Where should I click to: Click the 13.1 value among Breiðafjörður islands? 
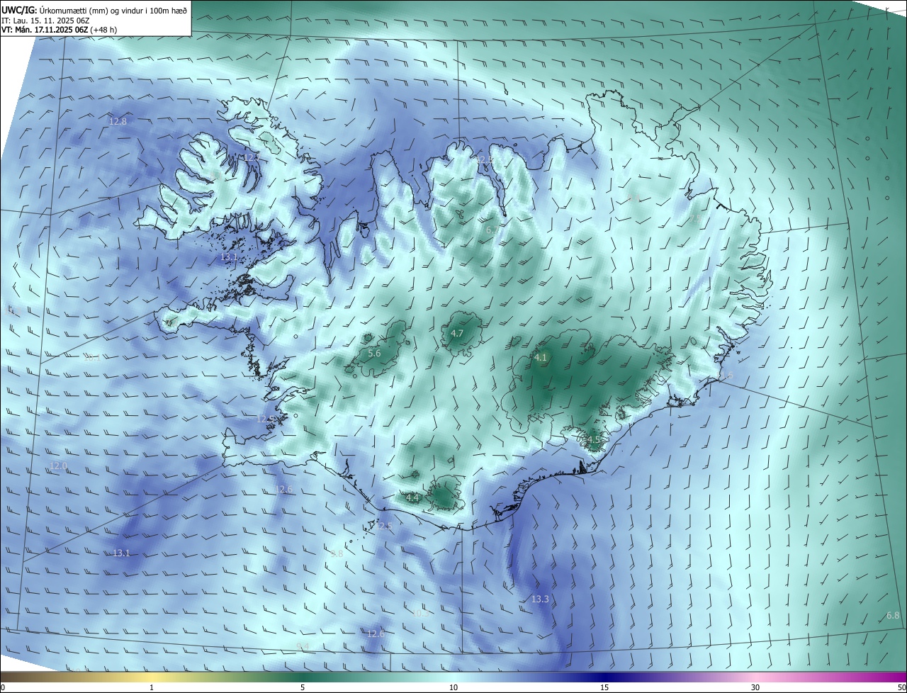tap(228, 257)
